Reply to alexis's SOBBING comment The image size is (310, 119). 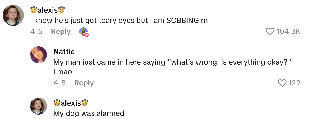[61, 32]
